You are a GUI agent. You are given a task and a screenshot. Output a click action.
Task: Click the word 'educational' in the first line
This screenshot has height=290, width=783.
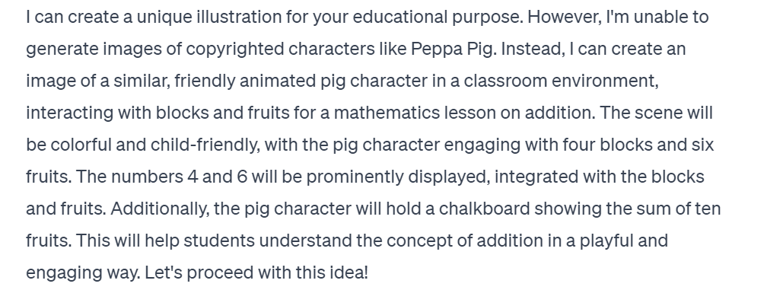point(400,18)
